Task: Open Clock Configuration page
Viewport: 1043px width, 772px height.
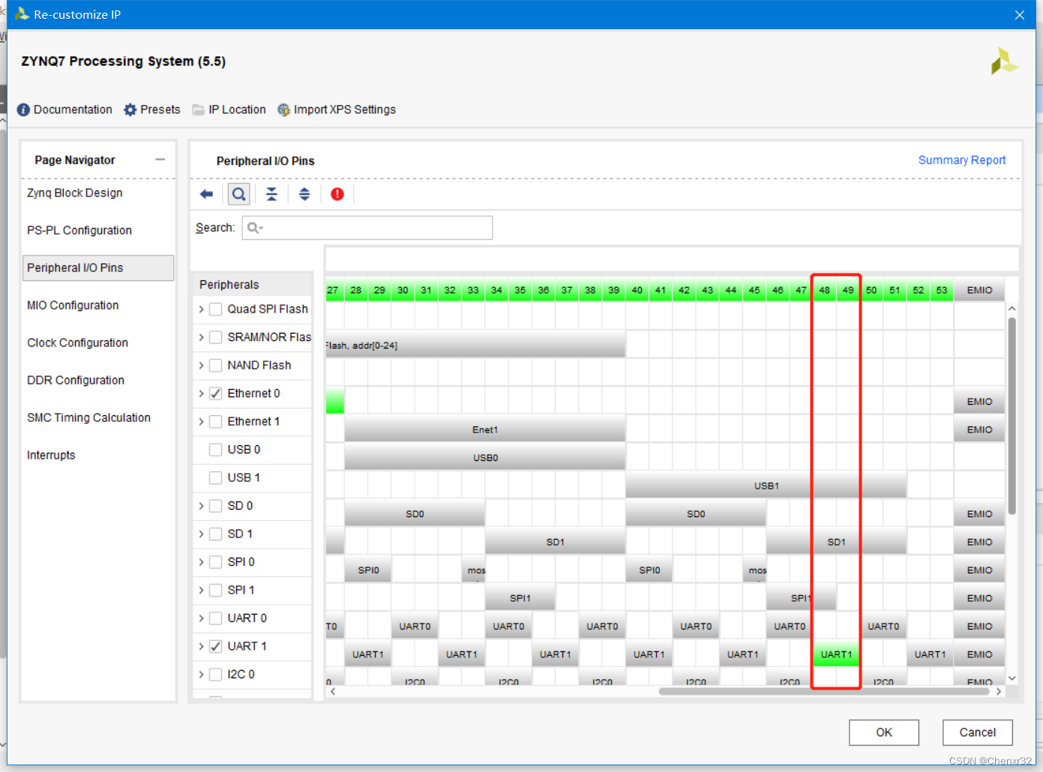Action: 77,343
